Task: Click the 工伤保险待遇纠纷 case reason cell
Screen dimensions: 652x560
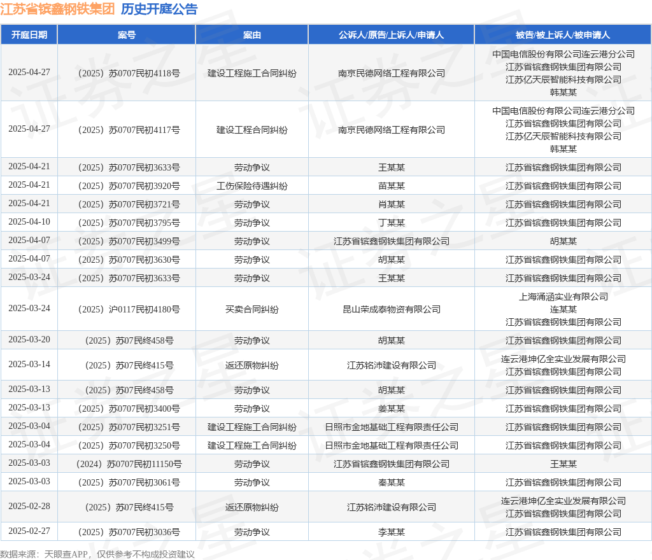Action: 252,186
